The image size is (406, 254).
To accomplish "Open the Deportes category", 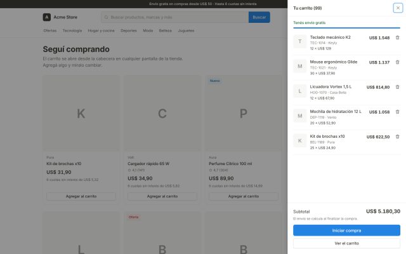I will point(129,30).
